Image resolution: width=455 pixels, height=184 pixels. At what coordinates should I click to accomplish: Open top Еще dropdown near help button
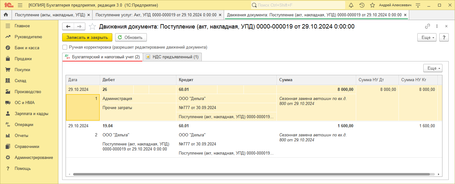[427, 37]
